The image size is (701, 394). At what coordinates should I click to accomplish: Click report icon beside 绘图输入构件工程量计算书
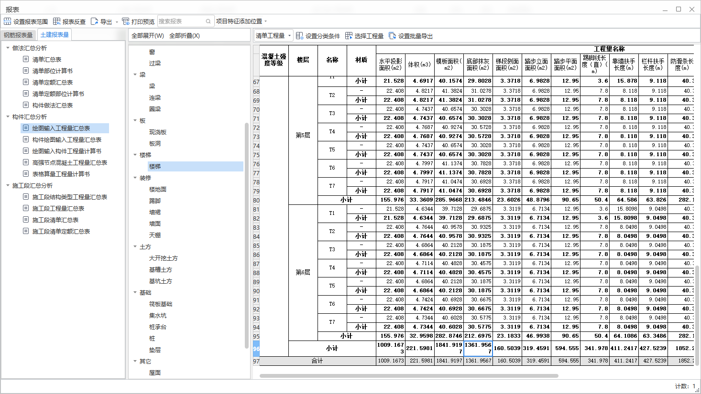(x=26, y=151)
